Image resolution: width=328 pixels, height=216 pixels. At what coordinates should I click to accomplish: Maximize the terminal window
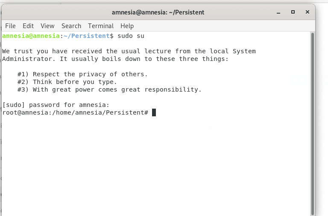tap(293, 12)
